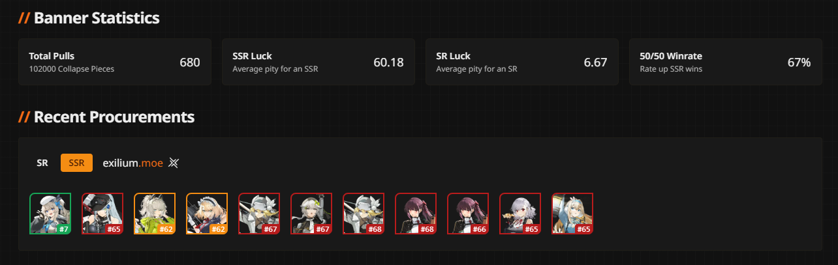This screenshot has height=265, width=838.
Task: Select the silver-haired character portrait marked #65
Action: click(520, 214)
